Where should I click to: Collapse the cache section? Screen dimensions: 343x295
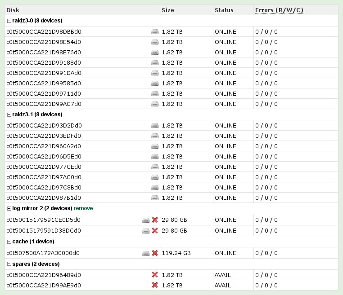pos(9,242)
